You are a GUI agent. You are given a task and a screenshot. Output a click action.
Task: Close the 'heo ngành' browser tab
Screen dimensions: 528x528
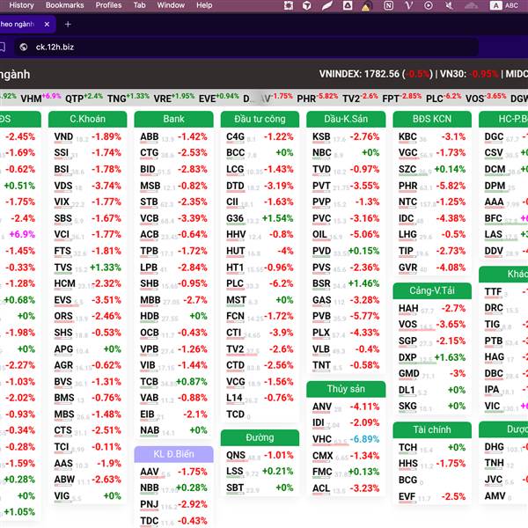point(47,25)
